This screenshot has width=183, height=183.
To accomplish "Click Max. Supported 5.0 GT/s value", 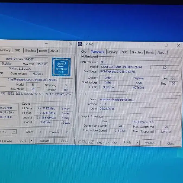I will pos(166,132).
